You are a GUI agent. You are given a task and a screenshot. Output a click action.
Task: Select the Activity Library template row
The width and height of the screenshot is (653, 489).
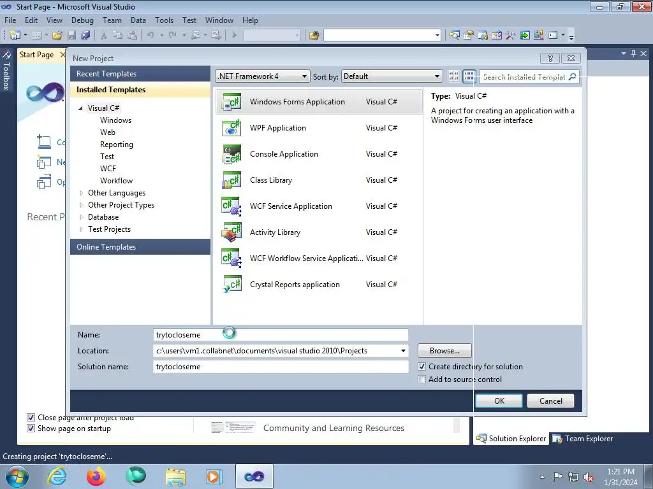pos(319,232)
